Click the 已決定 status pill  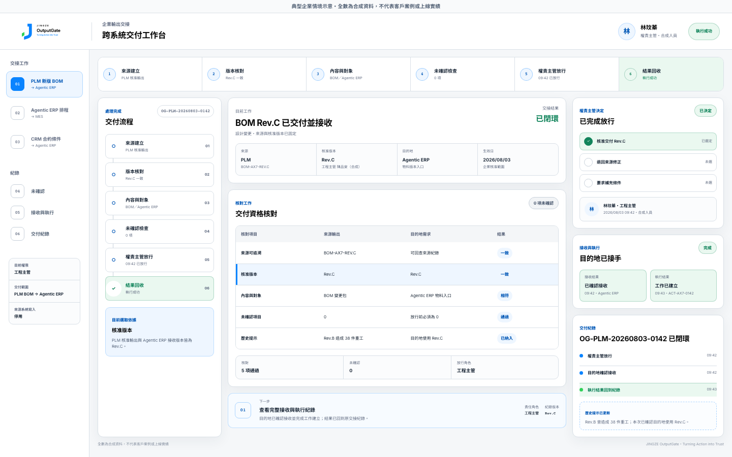point(706,111)
